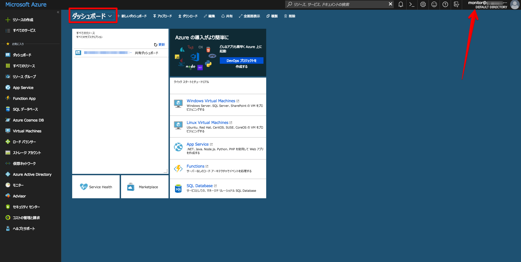Open すべてのサービス in sidebar
The image size is (521, 262).
(x=21, y=30)
